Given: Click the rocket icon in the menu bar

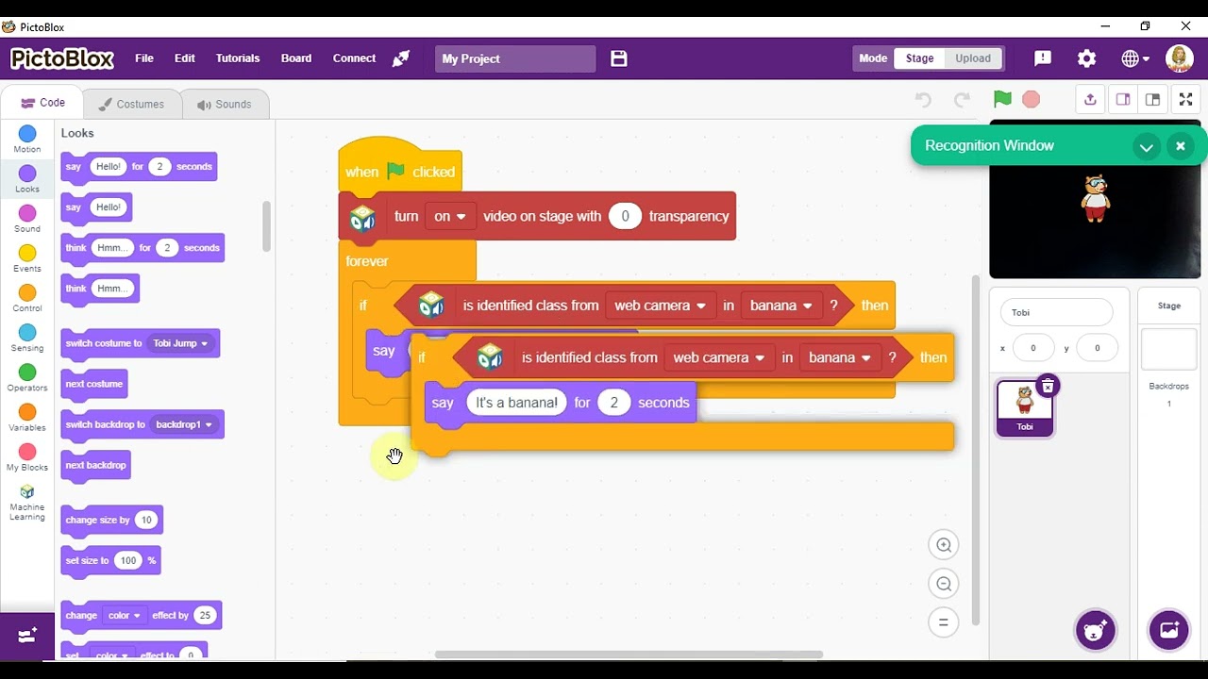Looking at the screenshot, I should point(401,58).
